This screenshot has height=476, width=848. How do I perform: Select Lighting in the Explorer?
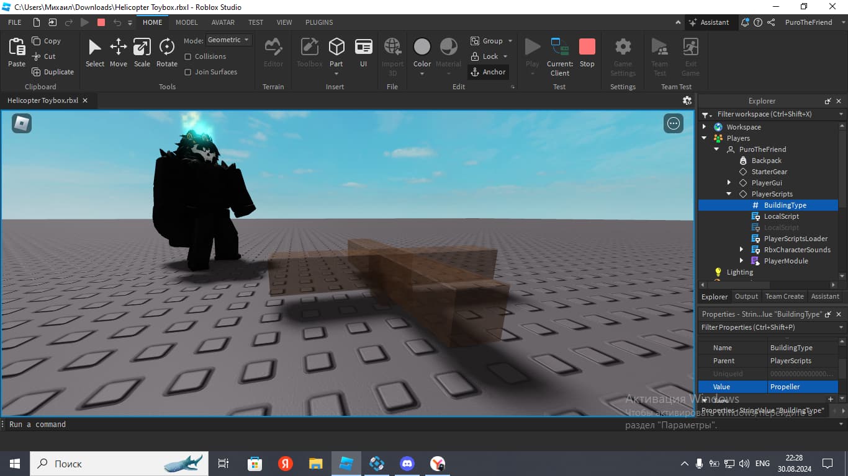pos(739,272)
